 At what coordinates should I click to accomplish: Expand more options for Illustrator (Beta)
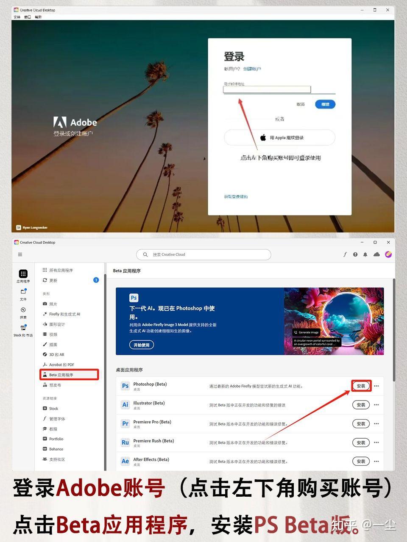point(376,405)
